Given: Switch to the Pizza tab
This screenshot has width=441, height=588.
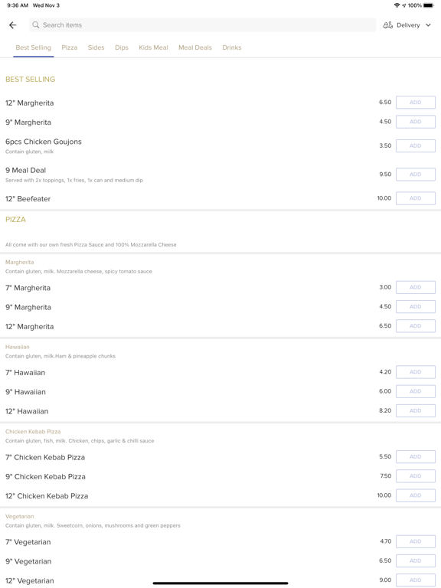Looking at the screenshot, I should 70,47.
